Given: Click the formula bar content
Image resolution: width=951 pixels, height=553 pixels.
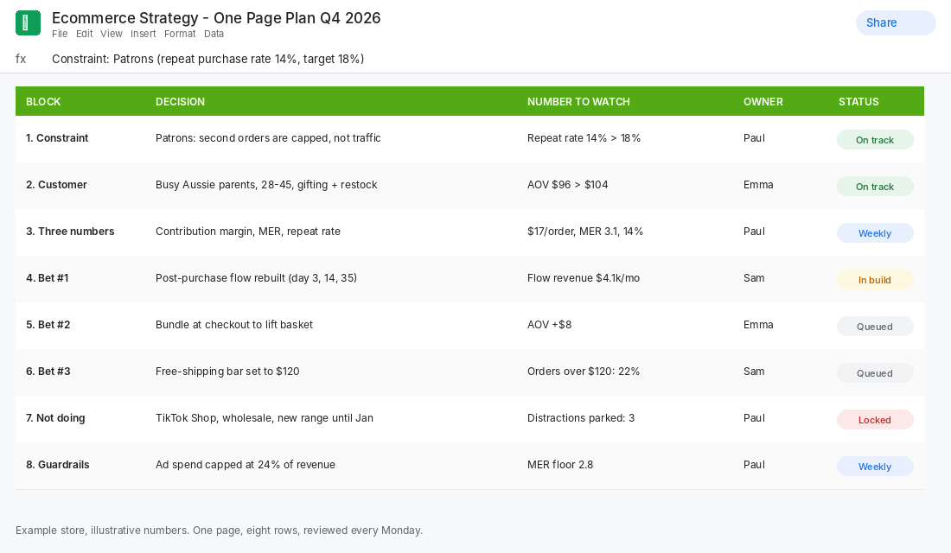Looking at the screenshot, I should tap(208, 59).
